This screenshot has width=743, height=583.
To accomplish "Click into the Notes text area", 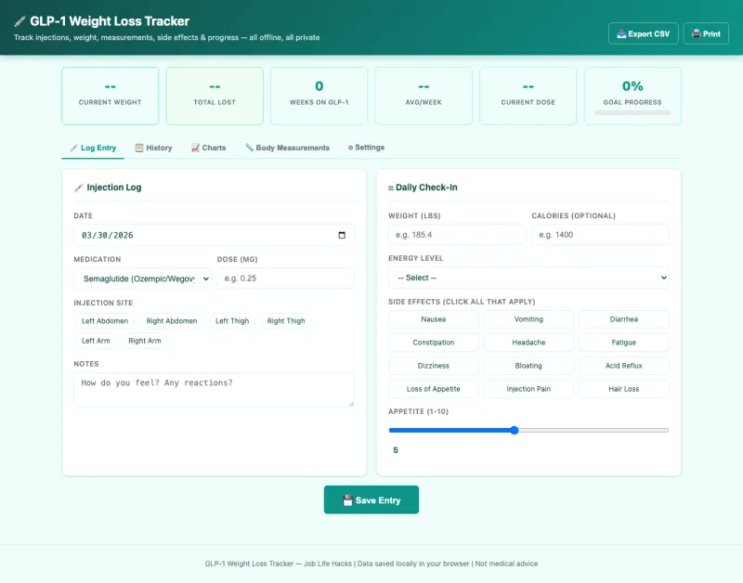I will pyautogui.click(x=214, y=389).
